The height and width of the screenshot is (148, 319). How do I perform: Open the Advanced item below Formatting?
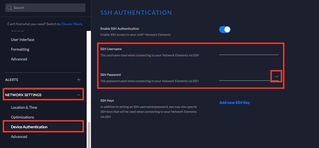19,59
